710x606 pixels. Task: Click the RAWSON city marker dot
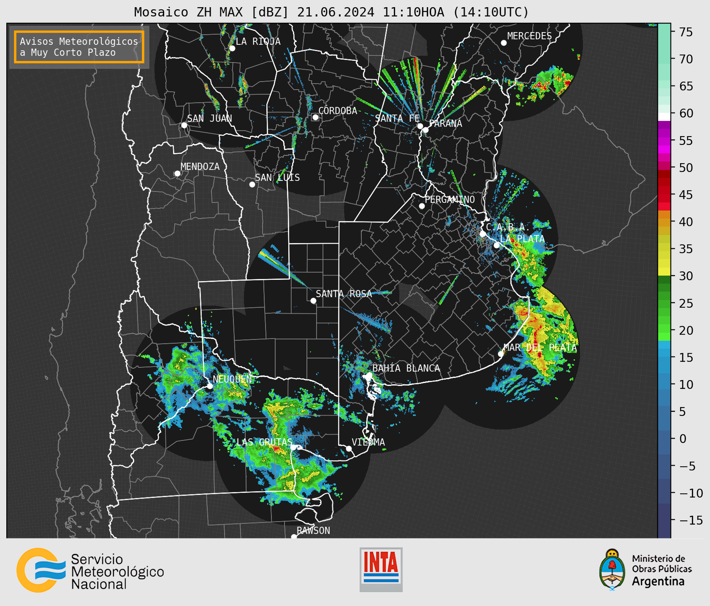tap(294, 537)
